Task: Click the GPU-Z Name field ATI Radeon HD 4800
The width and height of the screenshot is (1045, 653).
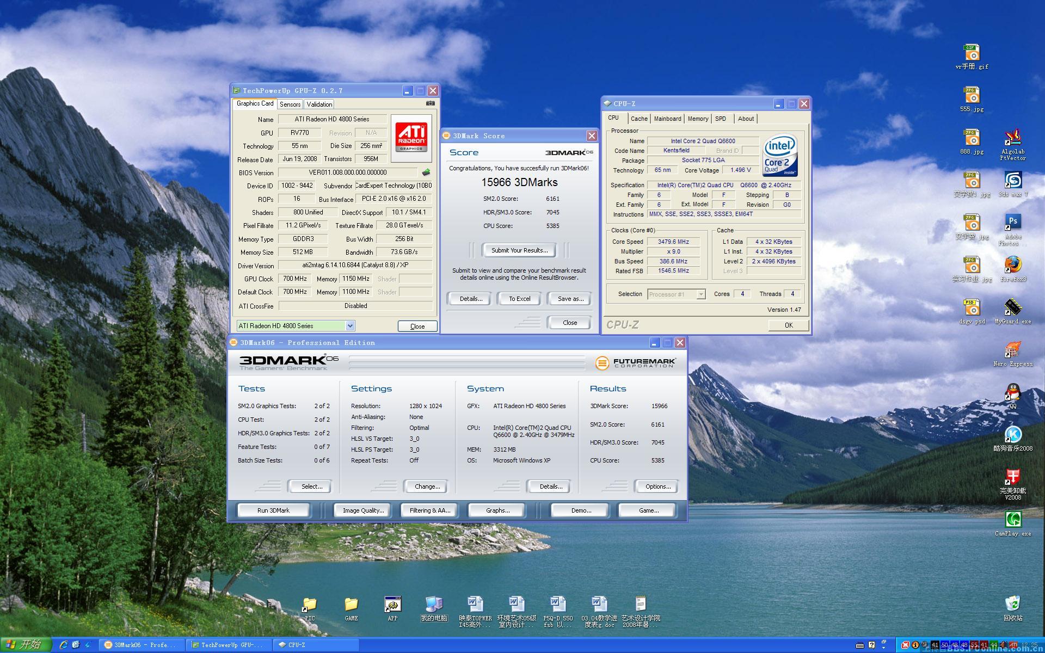Action: (x=332, y=119)
